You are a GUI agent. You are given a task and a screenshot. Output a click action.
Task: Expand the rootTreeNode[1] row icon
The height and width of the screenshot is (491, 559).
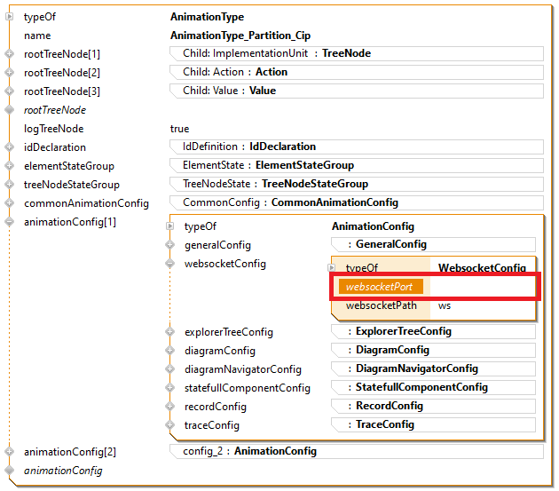point(10,54)
